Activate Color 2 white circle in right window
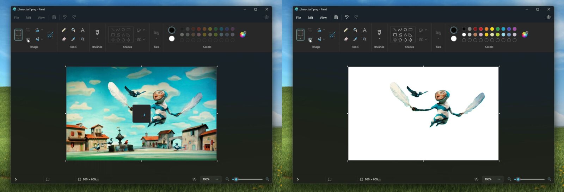This screenshot has height=192, width=564. (x=454, y=39)
